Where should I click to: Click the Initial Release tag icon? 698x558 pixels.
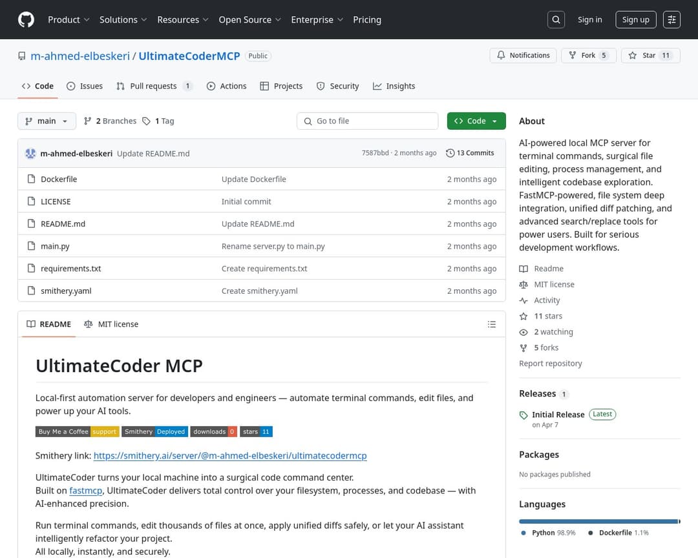click(x=523, y=415)
